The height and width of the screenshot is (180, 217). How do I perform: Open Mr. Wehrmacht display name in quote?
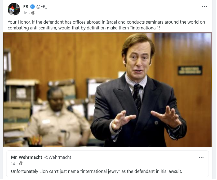(x=26, y=157)
